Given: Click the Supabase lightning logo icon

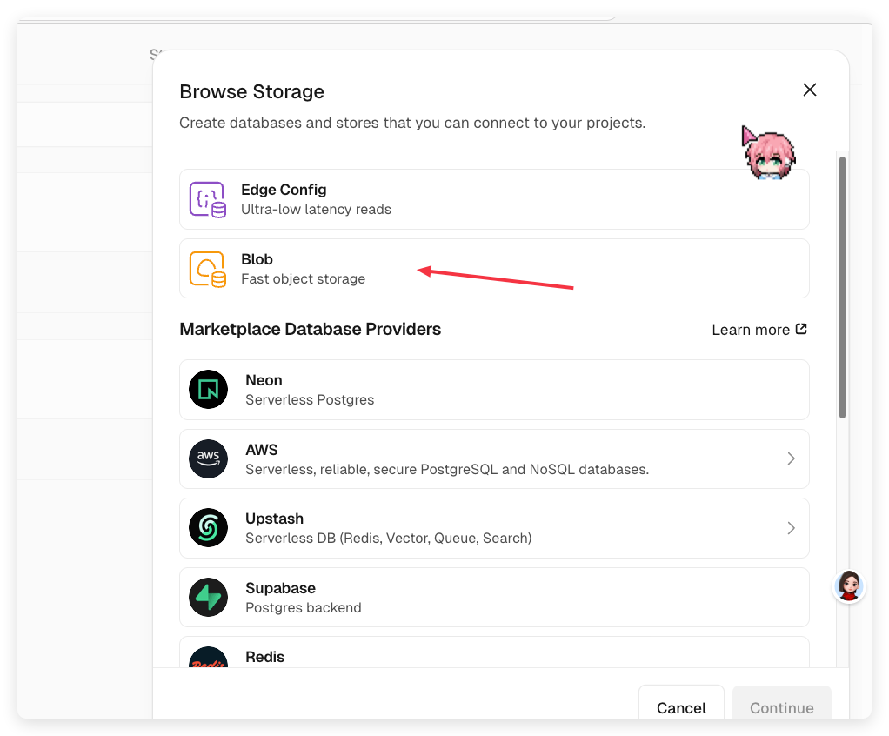Looking at the screenshot, I should 208,597.
